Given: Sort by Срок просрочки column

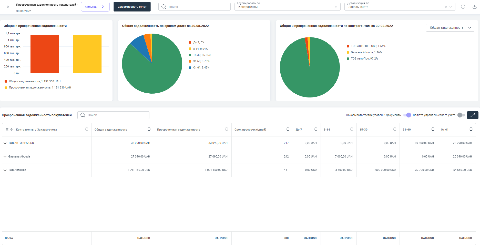Looking at the screenshot, I should click(288, 130).
